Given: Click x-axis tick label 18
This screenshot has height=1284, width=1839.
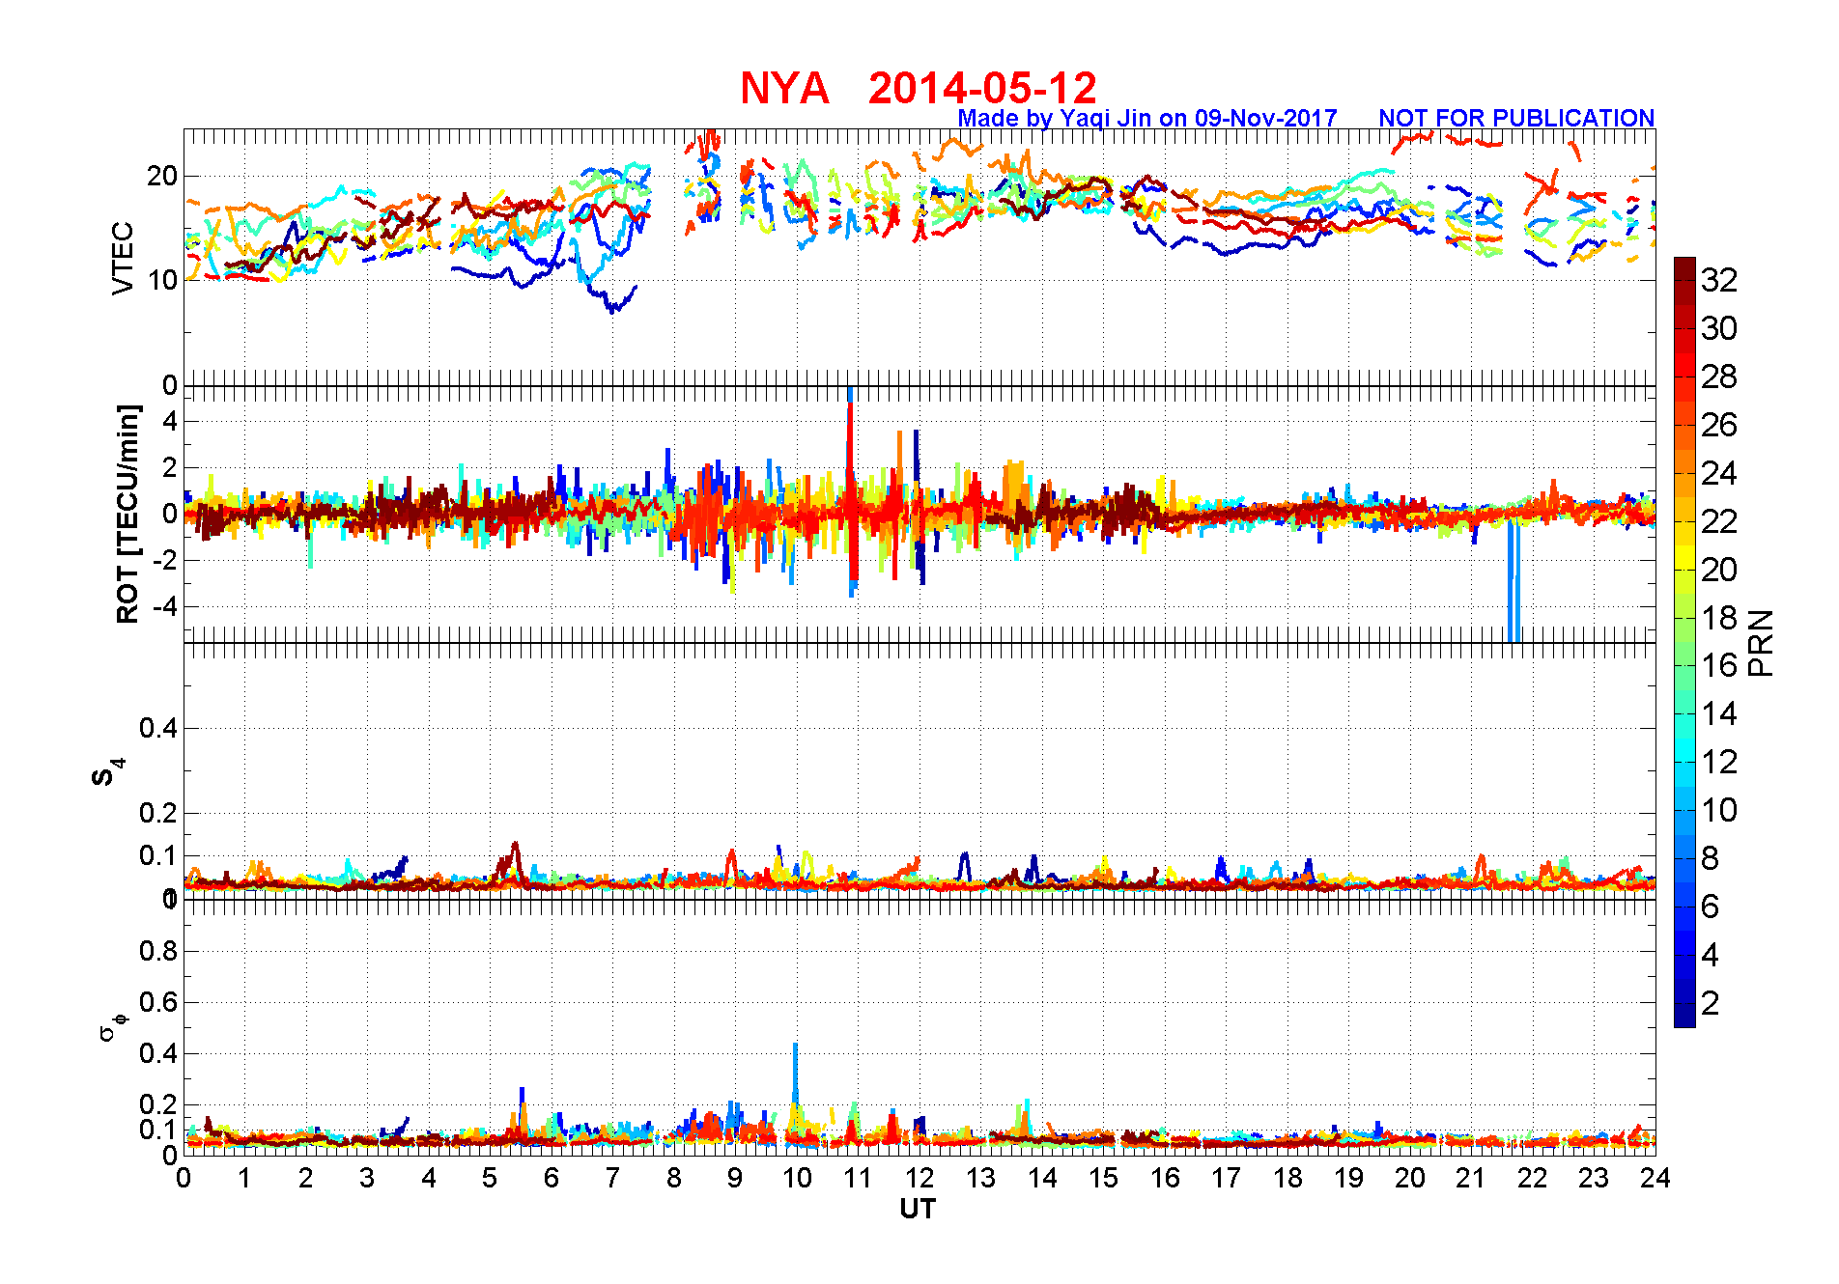Looking at the screenshot, I should pos(1287,1178).
